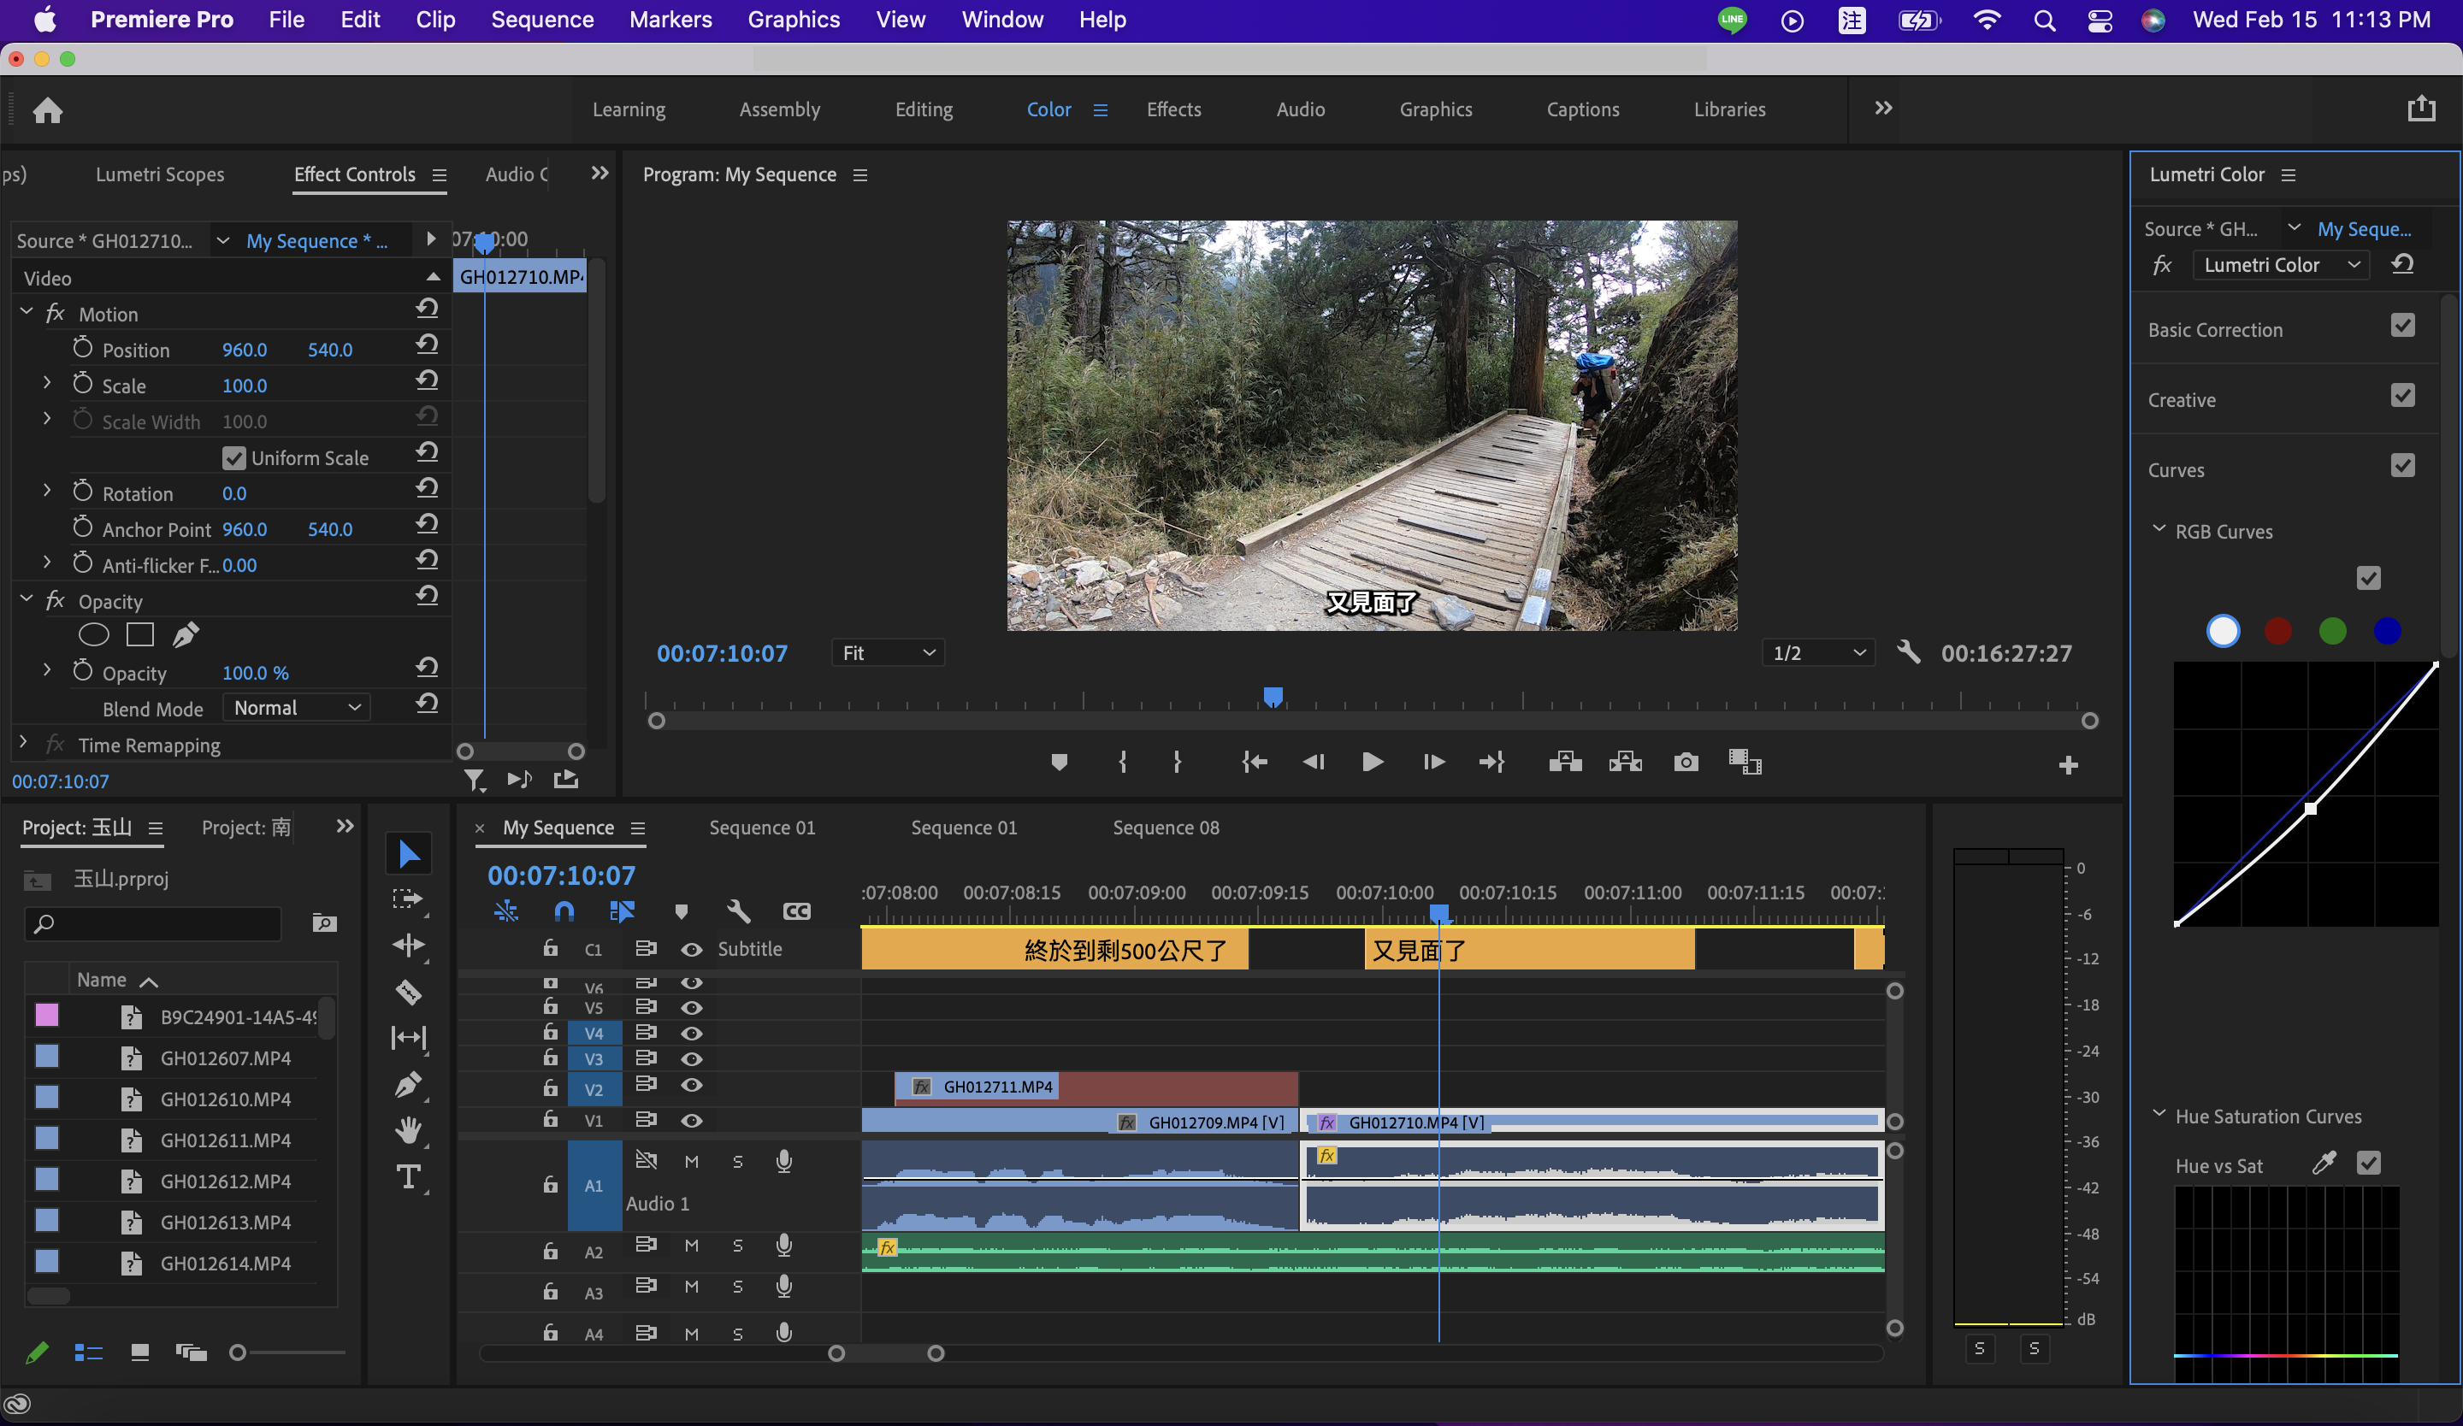This screenshot has height=1426, width=2463.
Task: Open the Fit zoom level dropdown
Action: (888, 652)
